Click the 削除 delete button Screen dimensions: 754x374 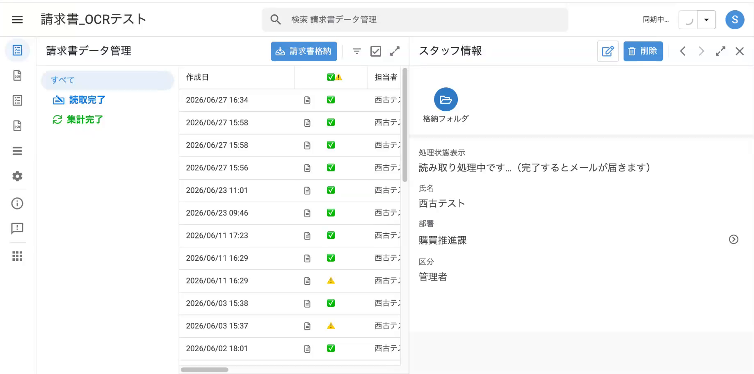643,51
